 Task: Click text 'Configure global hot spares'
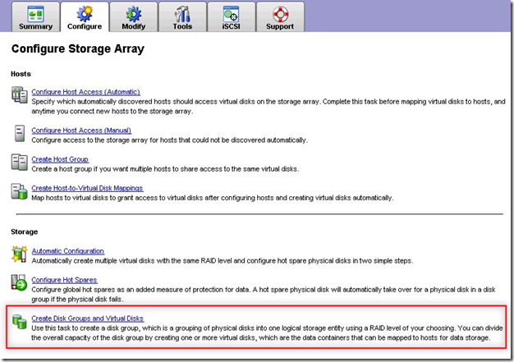click(x=73, y=290)
